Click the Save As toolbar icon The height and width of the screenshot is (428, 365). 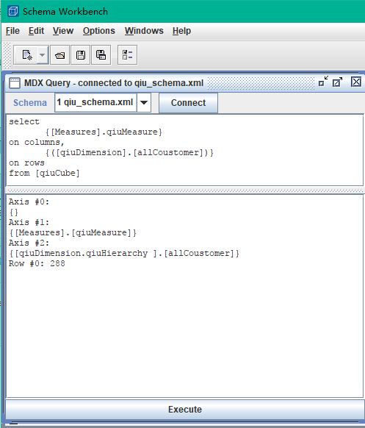(x=101, y=55)
